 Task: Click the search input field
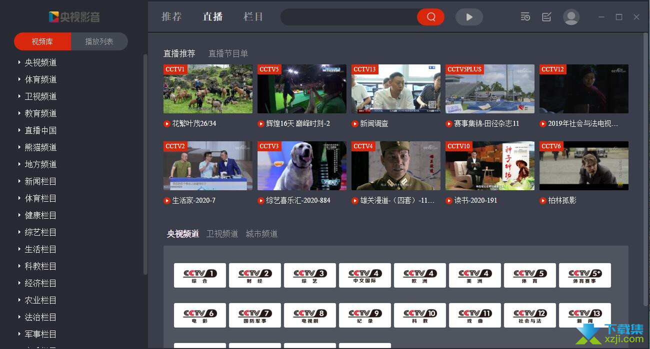[x=349, y=17]
